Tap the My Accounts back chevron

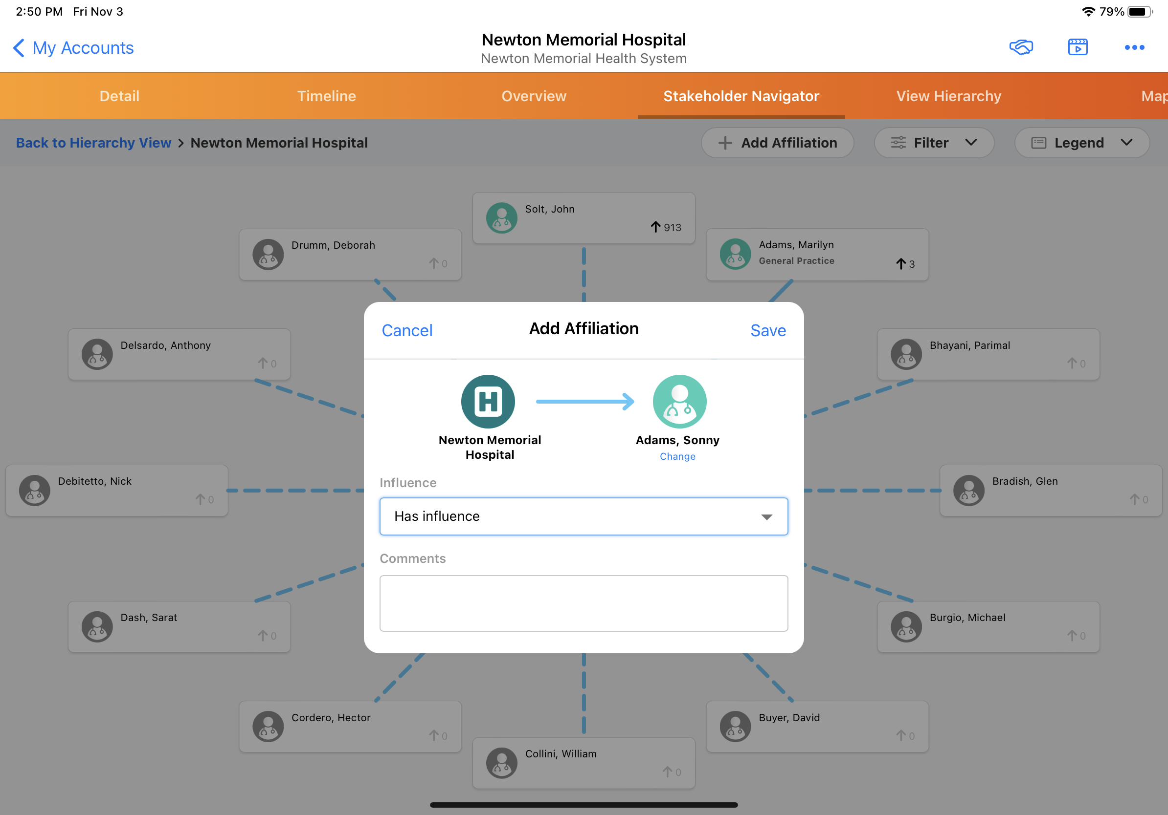[19, 48]
